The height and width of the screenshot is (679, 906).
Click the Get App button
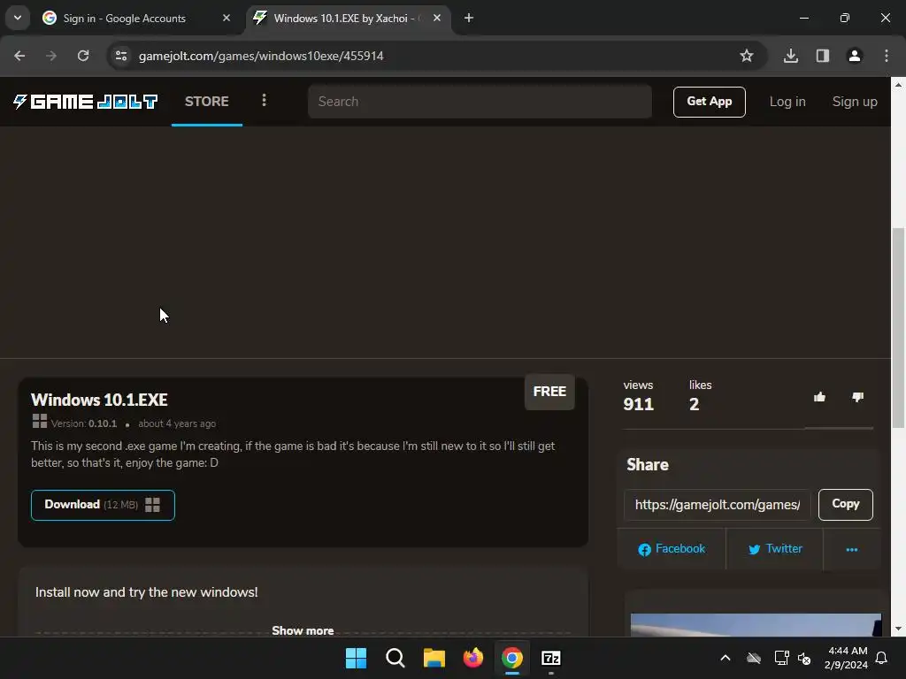pyautogui.click(x=709, y=102)
